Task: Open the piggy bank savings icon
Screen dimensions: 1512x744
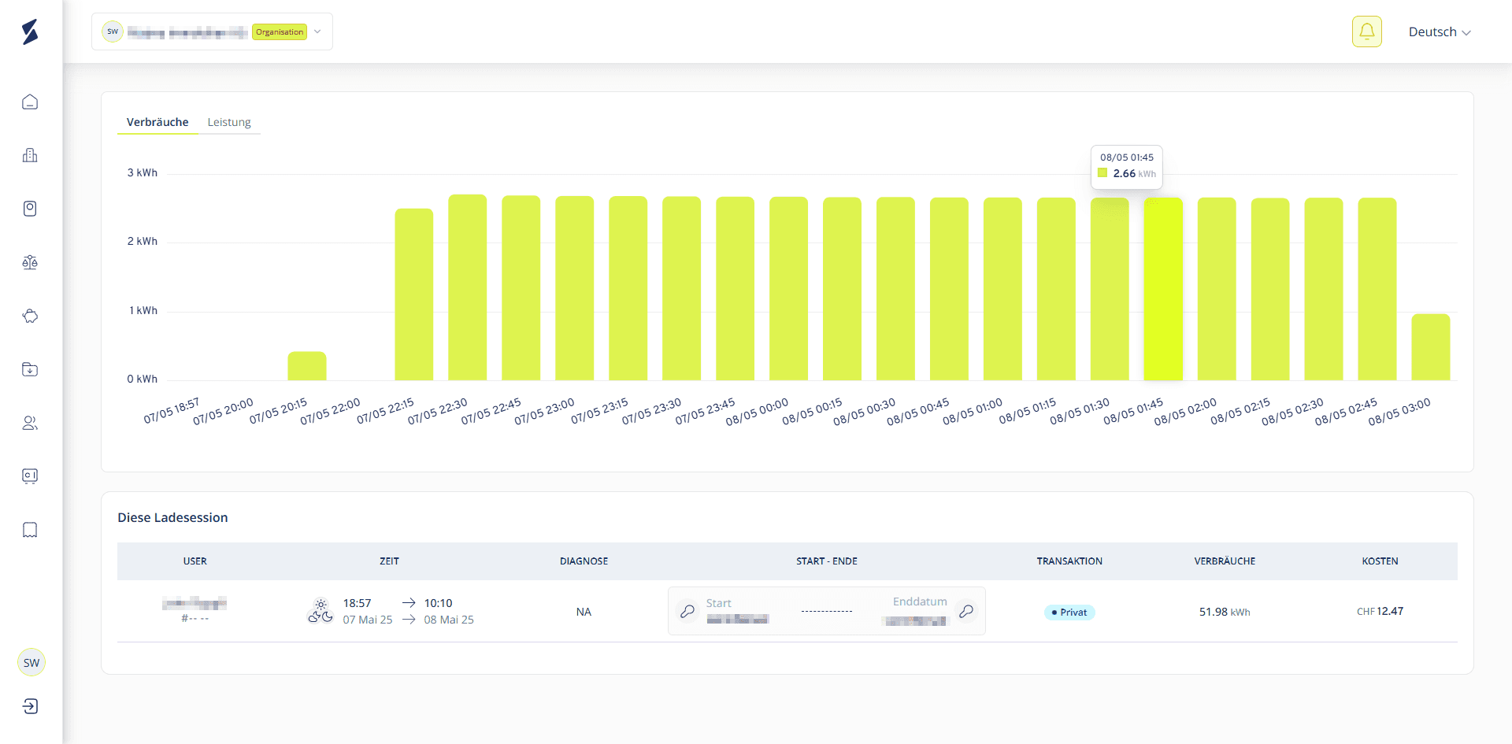Action: 30,316
